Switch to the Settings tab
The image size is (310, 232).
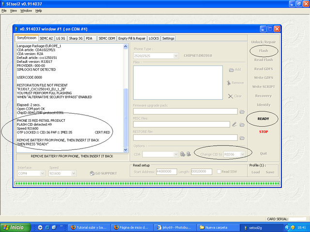coord(168,38)
